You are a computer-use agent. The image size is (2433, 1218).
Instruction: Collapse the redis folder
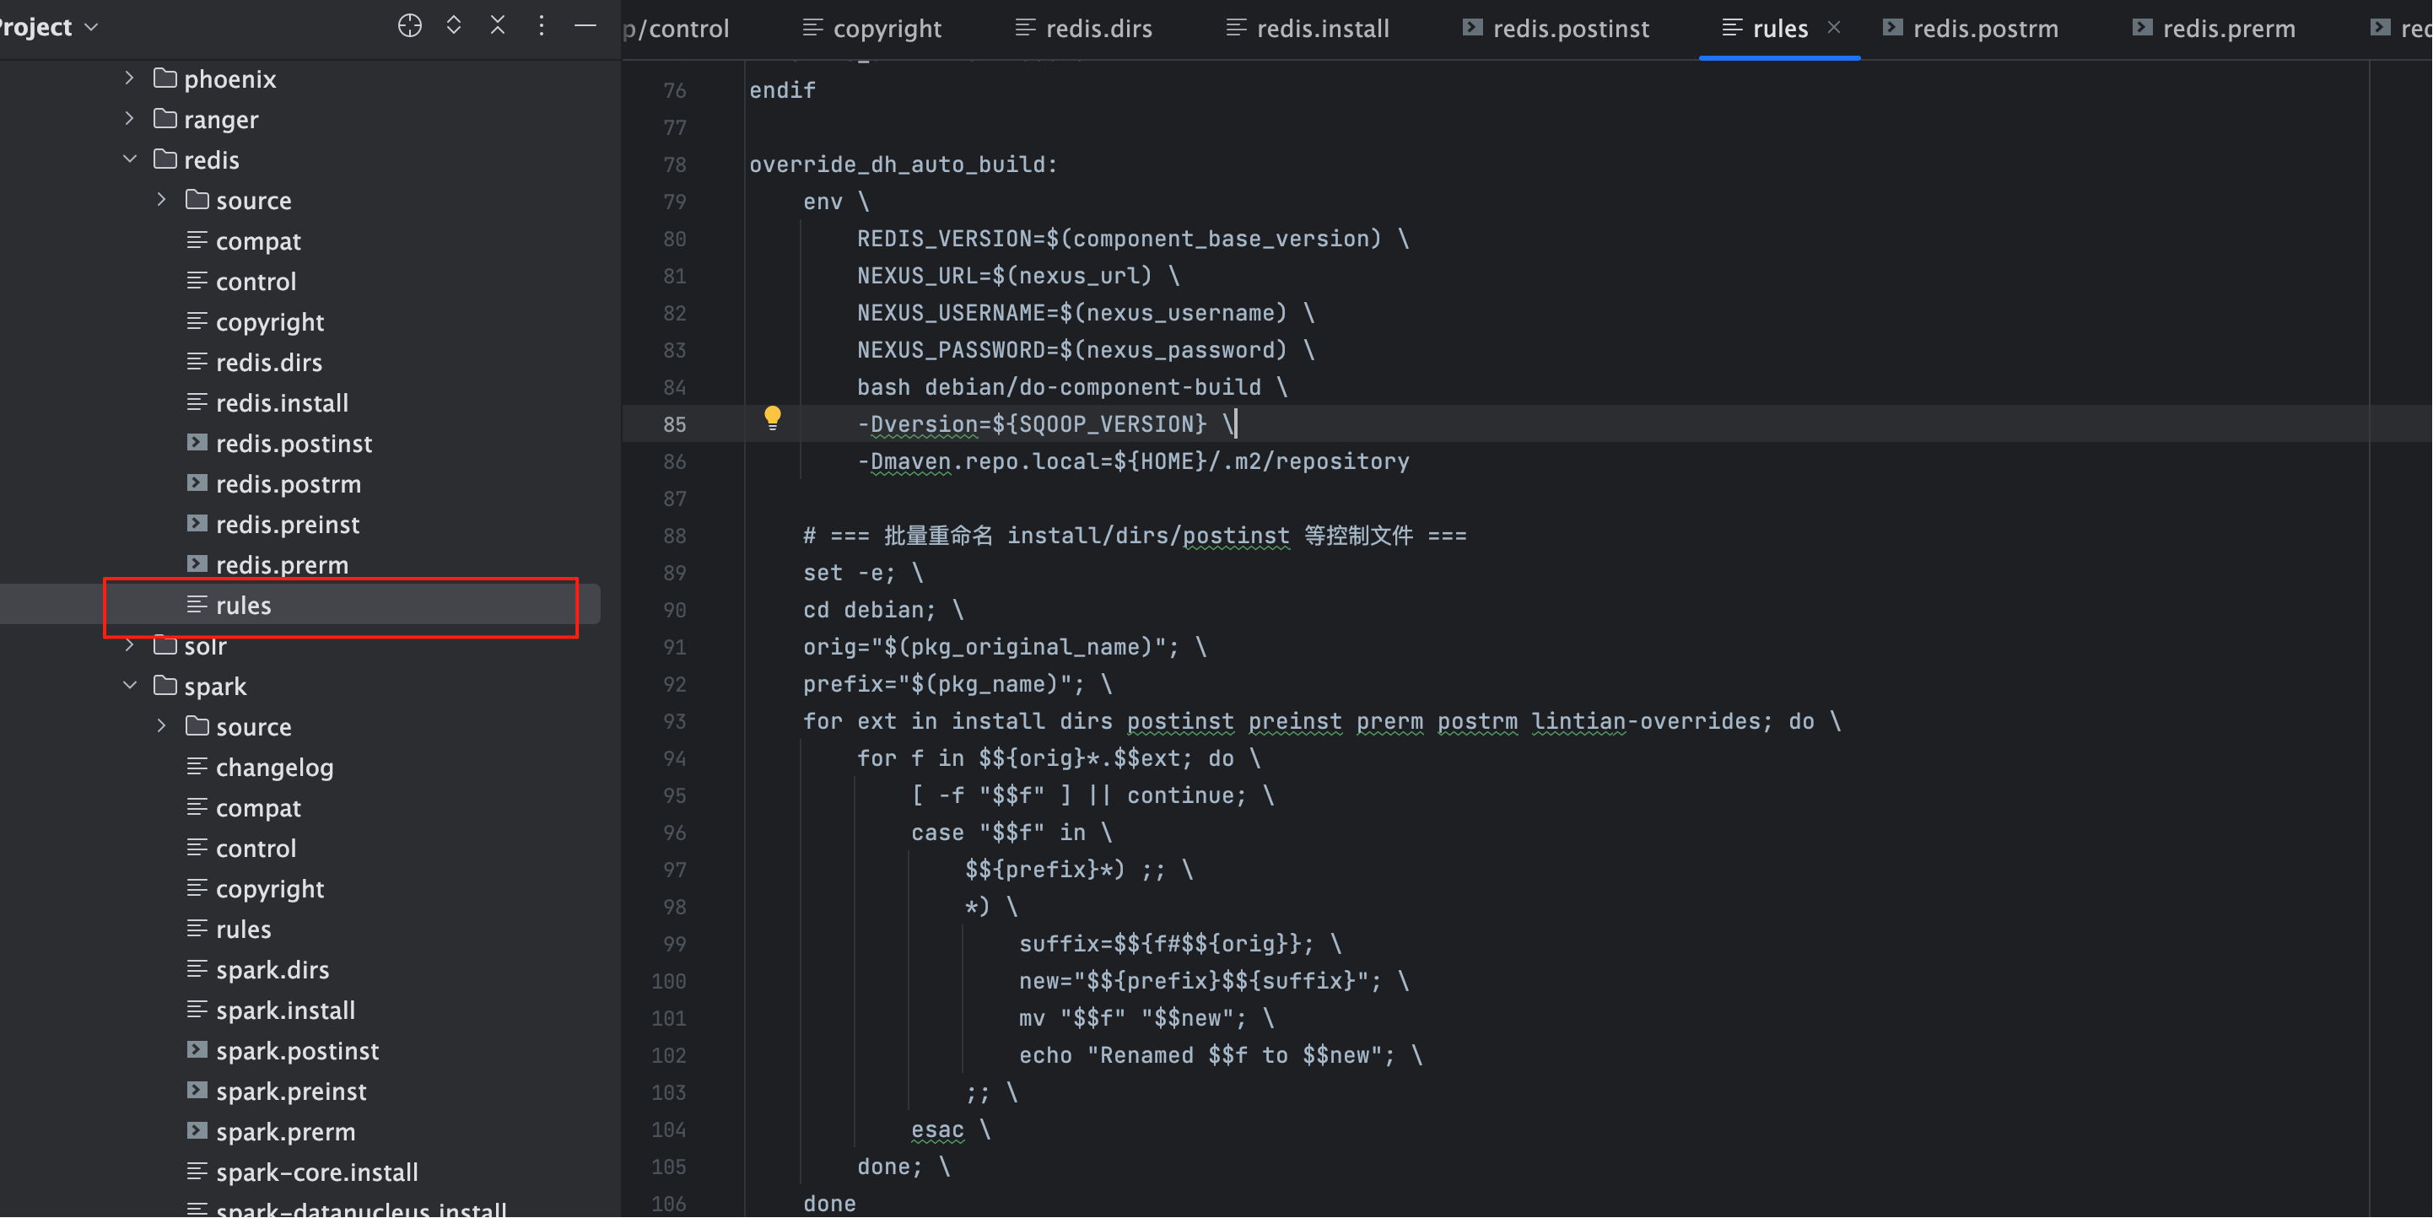[129, 159]
